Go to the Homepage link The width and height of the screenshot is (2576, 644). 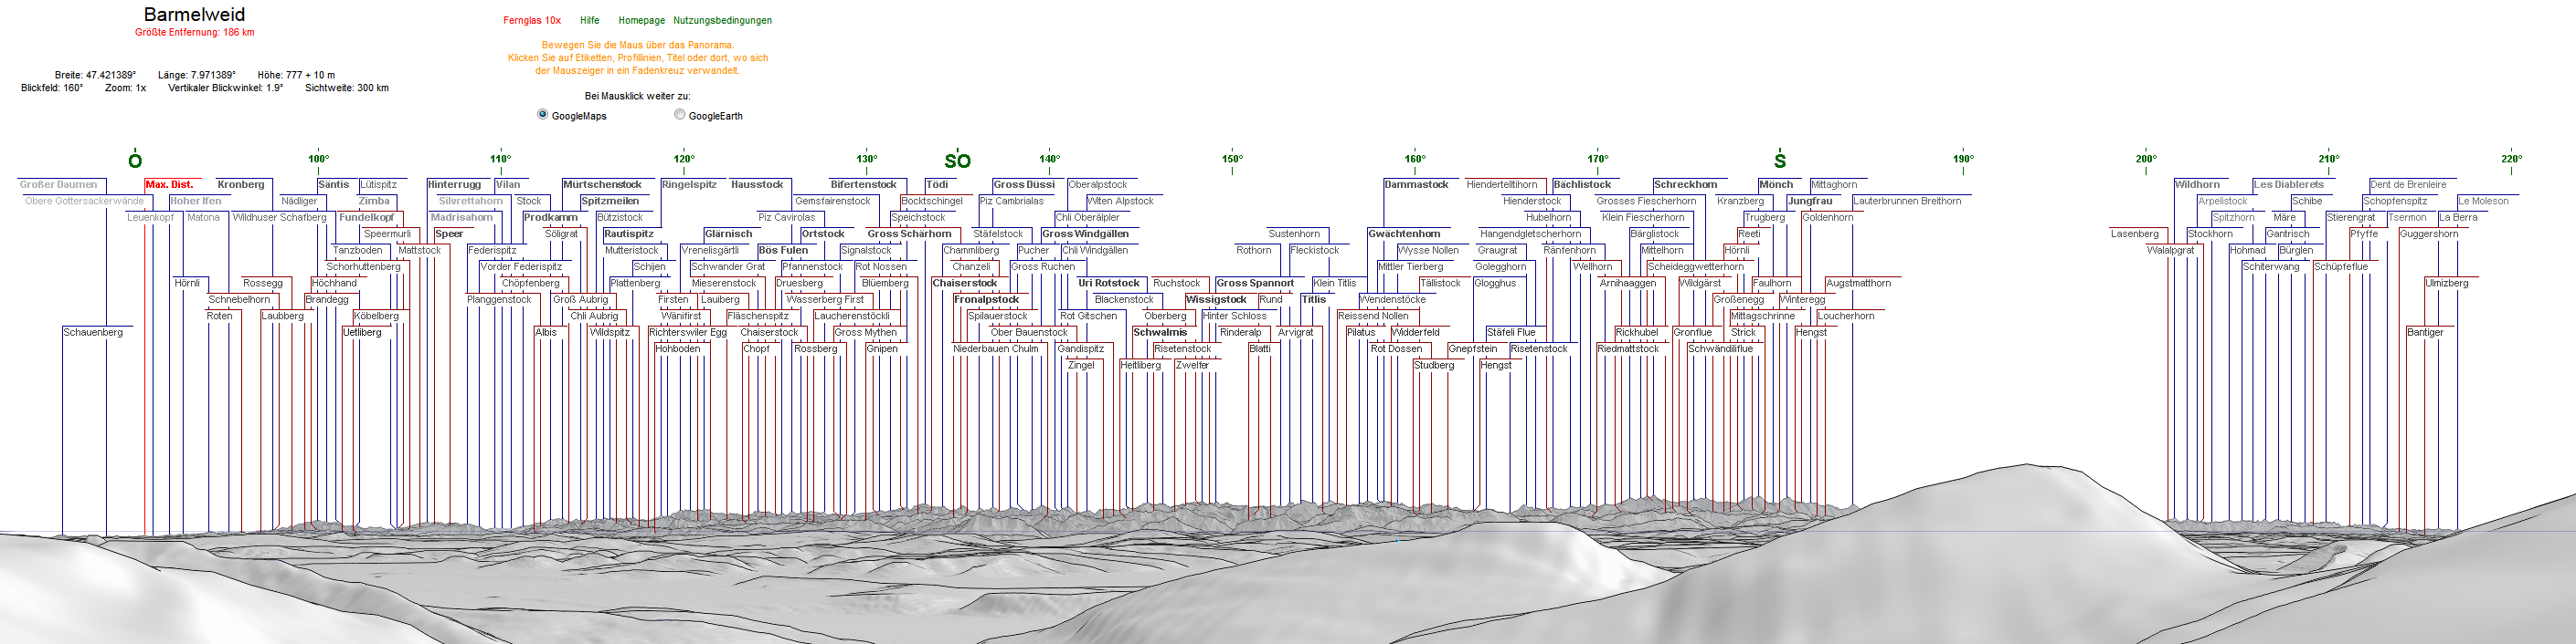coord(641,20)
